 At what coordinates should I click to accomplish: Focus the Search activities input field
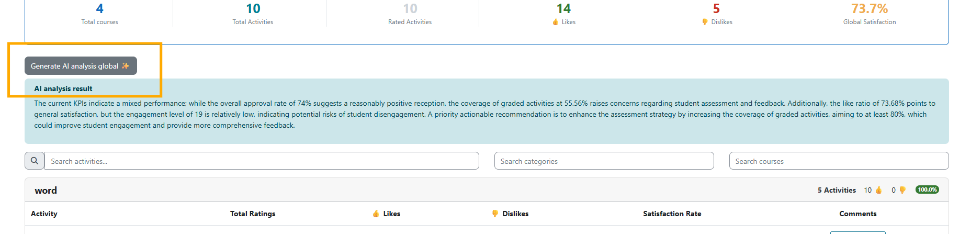[262, 161]
